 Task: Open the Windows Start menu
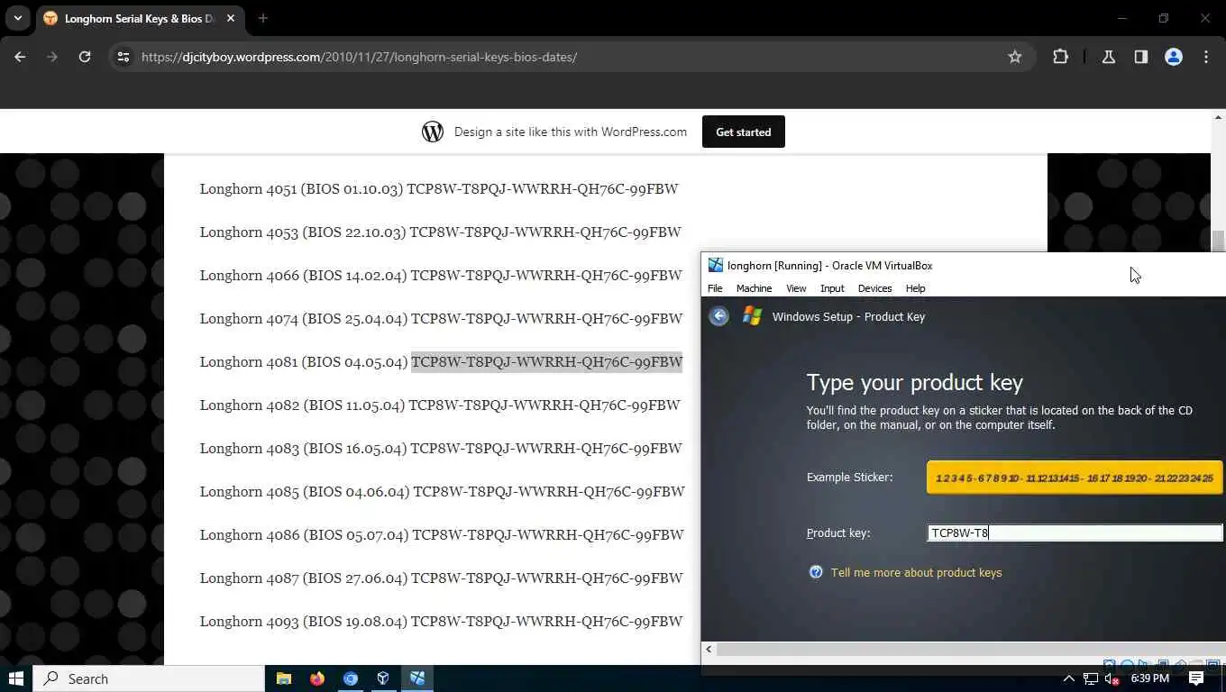[x=16, y=678]
